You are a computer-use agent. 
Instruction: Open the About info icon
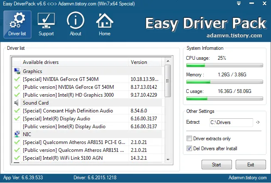click(x=76, y=24)
